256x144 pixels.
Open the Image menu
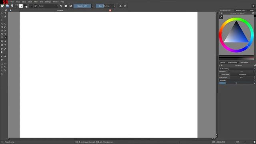[x=18, y=2]
